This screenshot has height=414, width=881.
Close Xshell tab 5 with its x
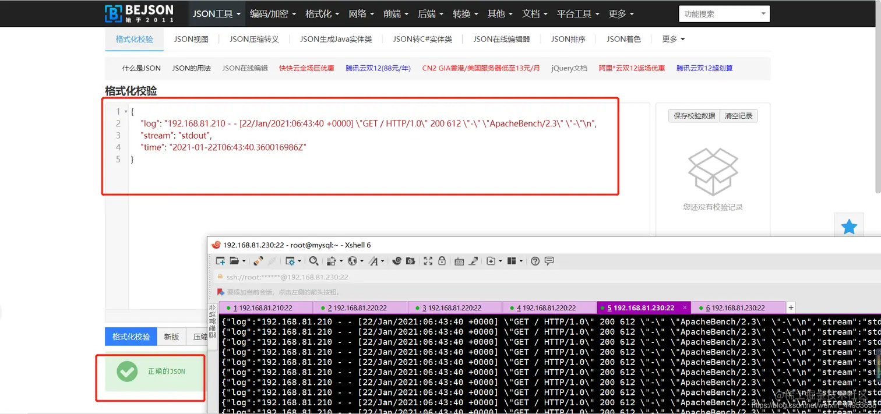pos(685,307)
